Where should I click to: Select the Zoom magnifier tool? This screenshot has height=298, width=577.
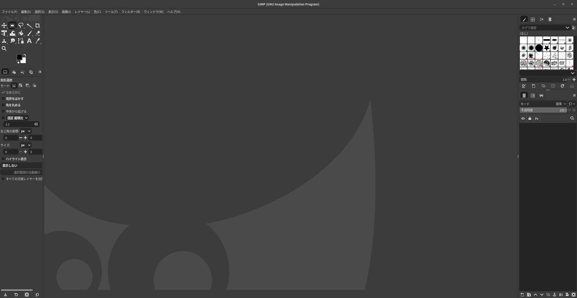pyautogui.click(x=4, y=49)
